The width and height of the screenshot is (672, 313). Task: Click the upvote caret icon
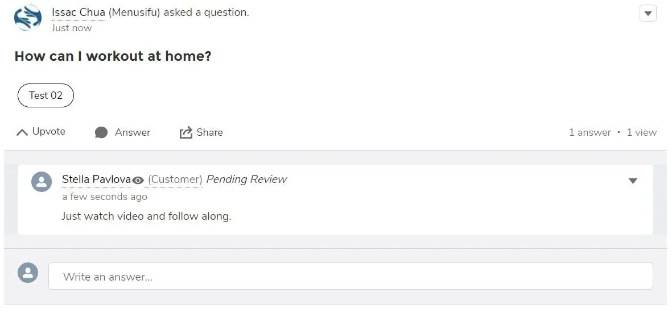[22, 132]
